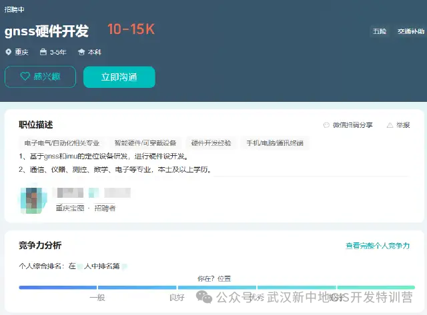Image resolution: width=427 pixels, height=315 pixels.
Task: Click the 手机/电脑/通讯终端 tag
Action: pyautogui.click(x=275, y=143)
